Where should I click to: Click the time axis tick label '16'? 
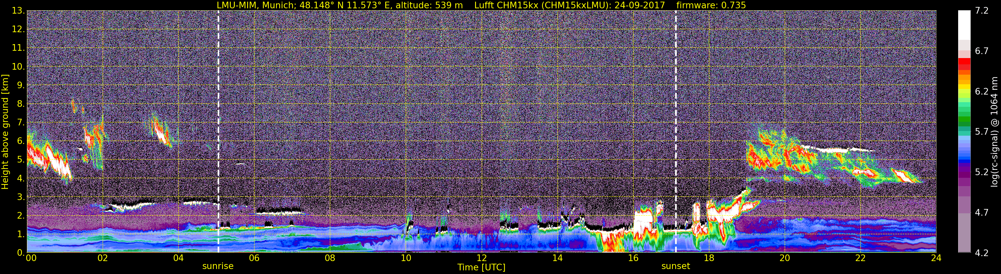(x=633, y=258)
